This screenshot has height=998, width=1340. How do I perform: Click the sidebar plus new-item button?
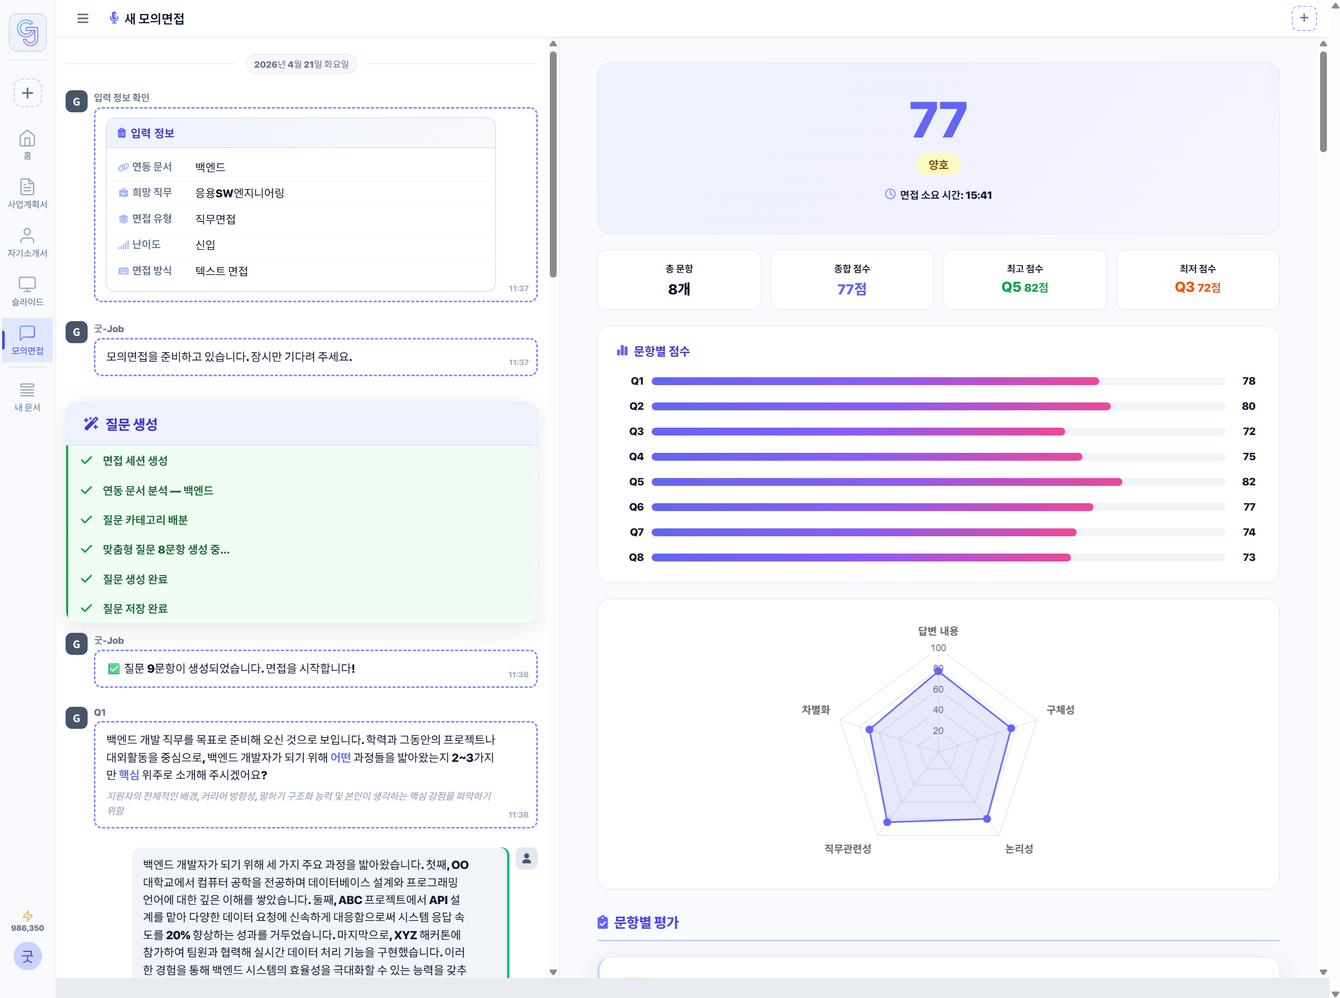(x=28, y=93)
